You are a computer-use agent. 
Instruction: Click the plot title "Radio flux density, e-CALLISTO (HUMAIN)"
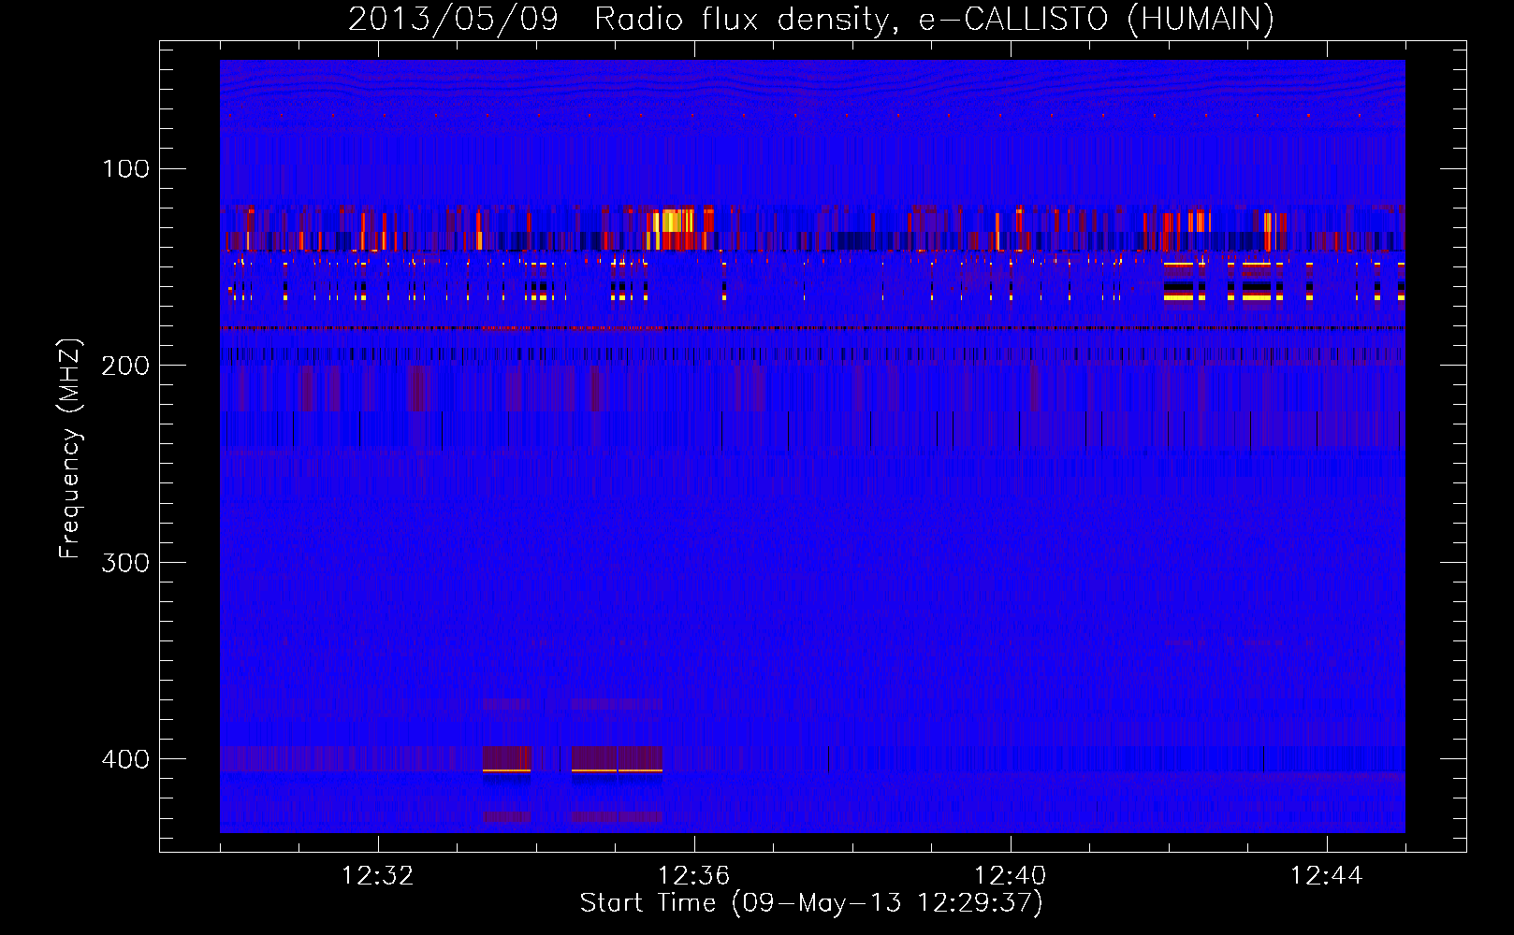(x=934, y=20)
